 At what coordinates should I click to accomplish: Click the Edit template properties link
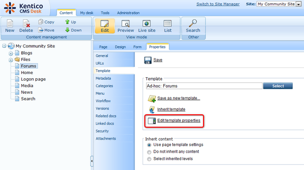[x=179, y=120]
